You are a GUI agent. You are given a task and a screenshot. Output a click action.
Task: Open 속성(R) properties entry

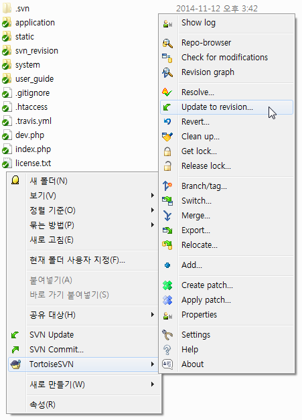pyautogui.click(x=83, y=405)
